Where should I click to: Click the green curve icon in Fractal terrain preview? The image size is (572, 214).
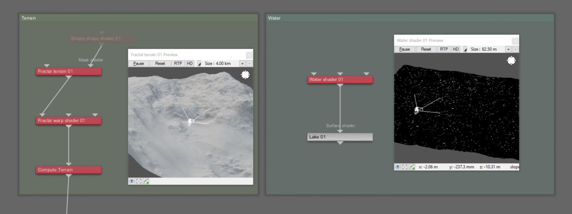click(x=146, y=181)
